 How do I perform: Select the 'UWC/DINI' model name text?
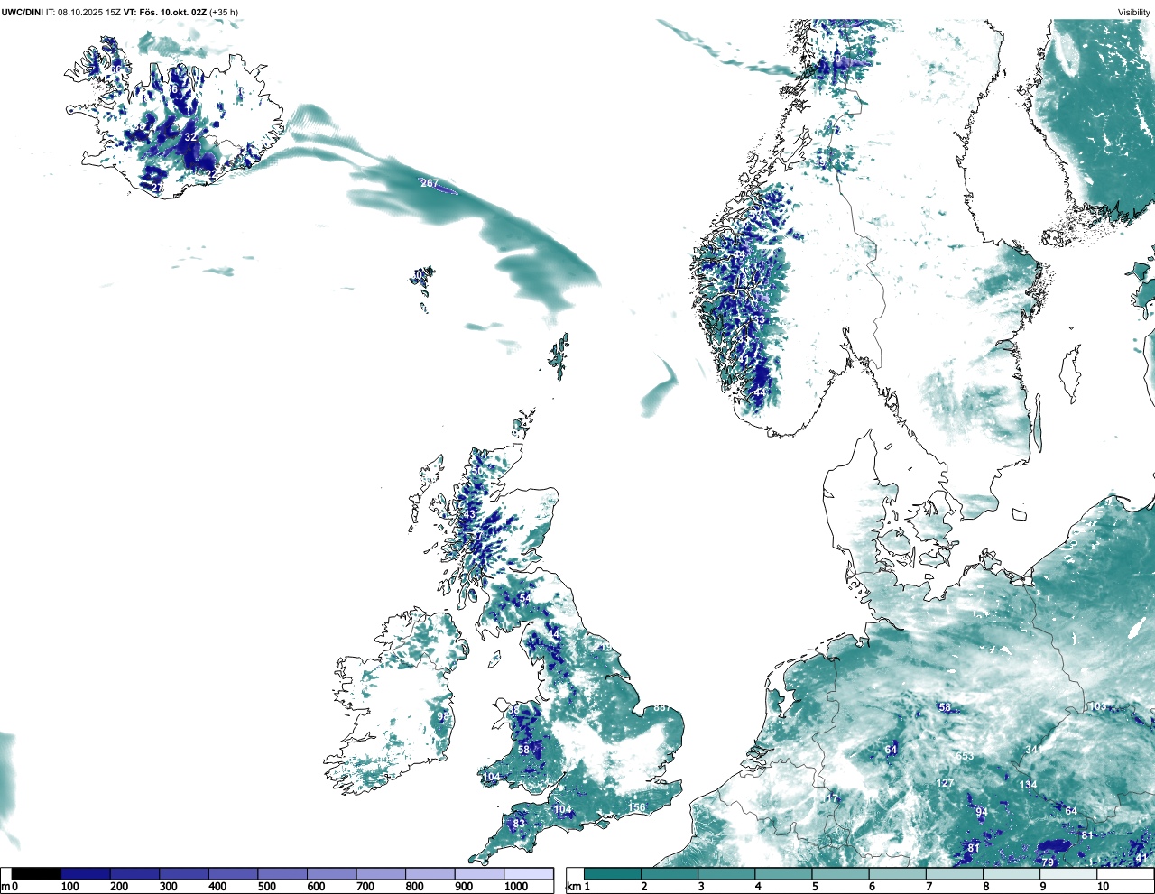(23, 13)
